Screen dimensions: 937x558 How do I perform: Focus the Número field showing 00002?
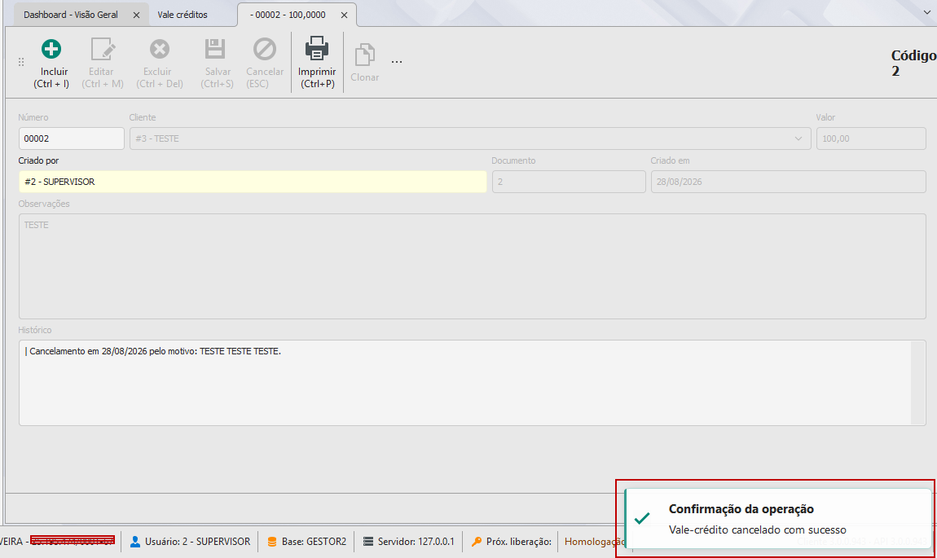click(x=71, y=138)
